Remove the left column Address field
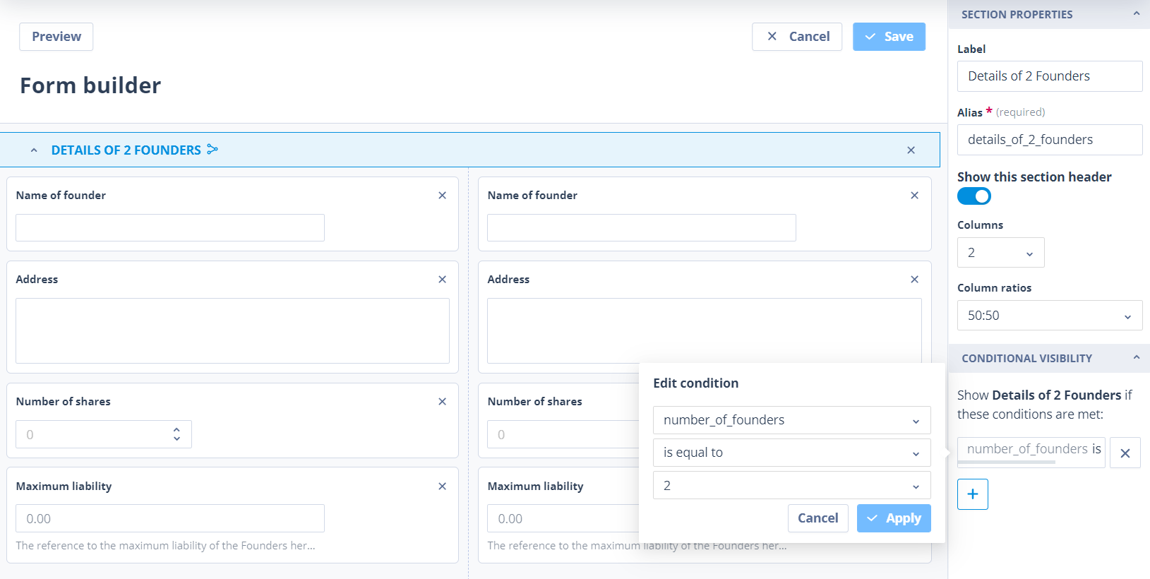 [442, 280]
